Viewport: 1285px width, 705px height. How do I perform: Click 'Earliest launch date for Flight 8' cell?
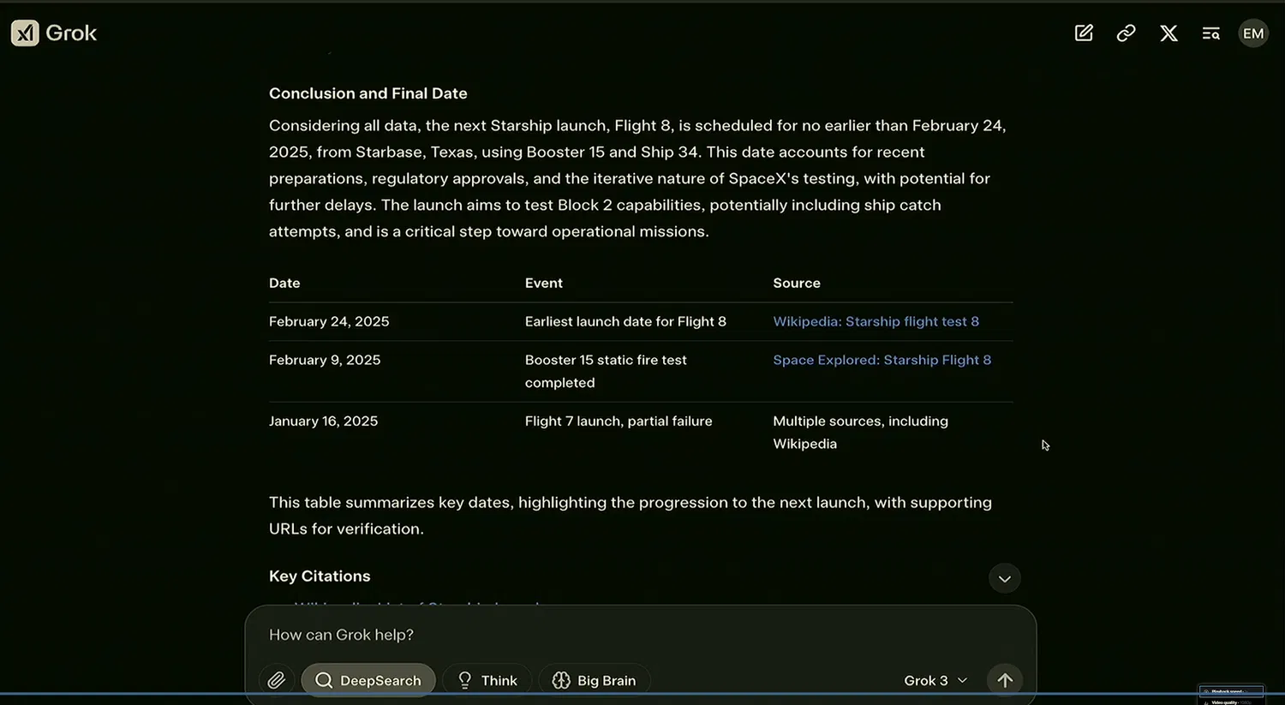point(625,321)
